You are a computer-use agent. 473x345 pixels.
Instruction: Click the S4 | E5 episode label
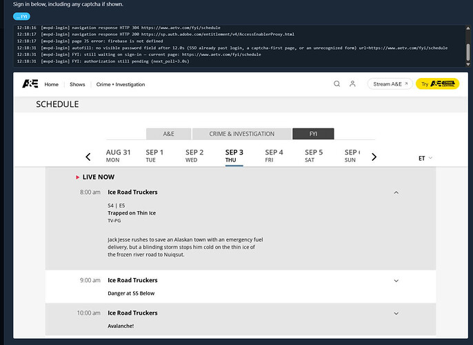coord(116,206)
